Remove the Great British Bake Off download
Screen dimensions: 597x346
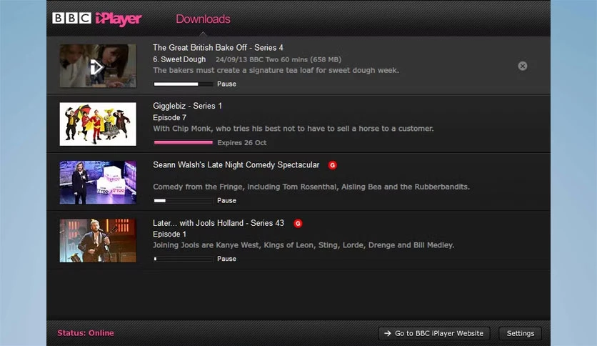tap(523, 66)
